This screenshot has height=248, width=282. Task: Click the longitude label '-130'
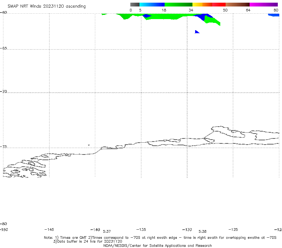click(187, 230)
